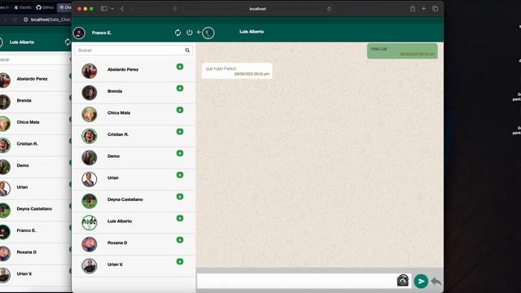Image resolution: width=521 pixels, height=293 pixels.
Task: Open Franco E. profile avatar
Action: coord(79,33)
